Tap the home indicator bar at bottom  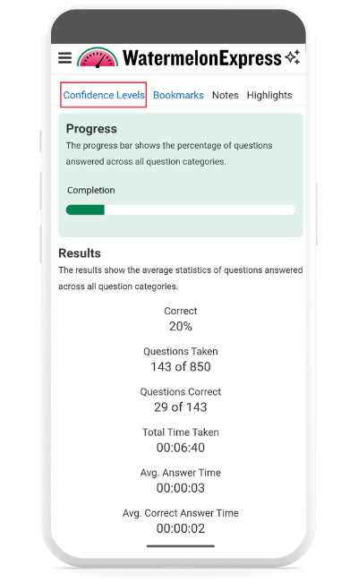[x=181, y=546]
